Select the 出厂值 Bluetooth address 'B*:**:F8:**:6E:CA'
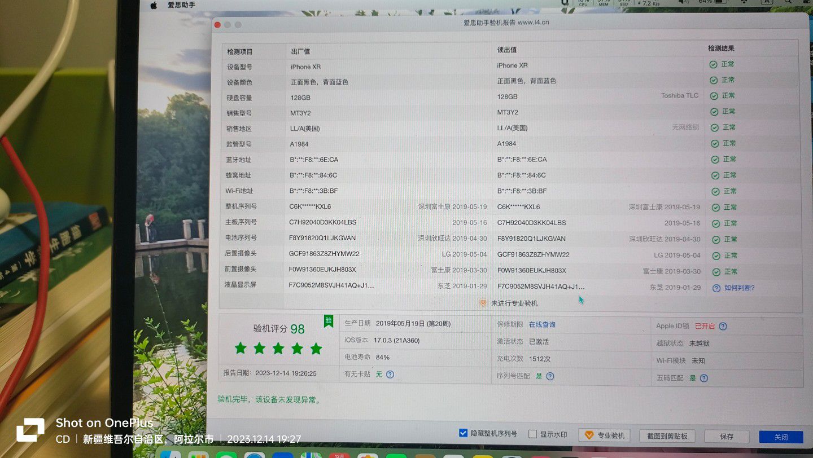This screenshot has width=813, height=458. (314, 160)
